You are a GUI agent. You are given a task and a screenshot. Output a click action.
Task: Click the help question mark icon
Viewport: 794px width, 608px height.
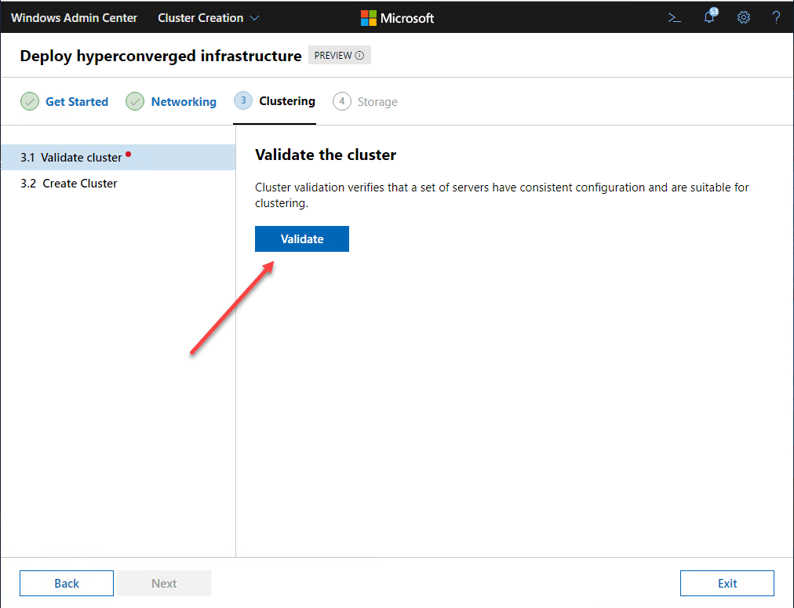click(776, 18)
